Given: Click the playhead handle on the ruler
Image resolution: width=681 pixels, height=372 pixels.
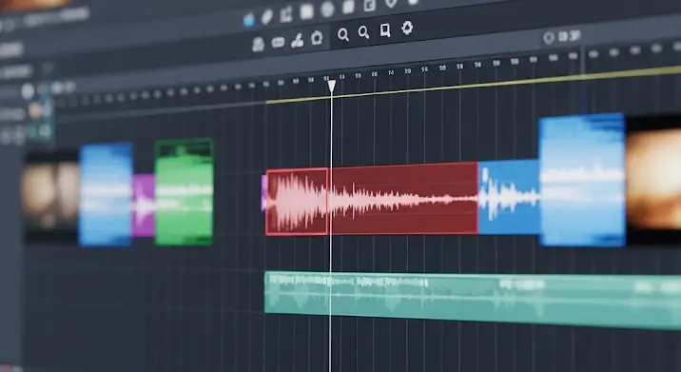Looking at the screenshot, I should click(x=331, y=86).
